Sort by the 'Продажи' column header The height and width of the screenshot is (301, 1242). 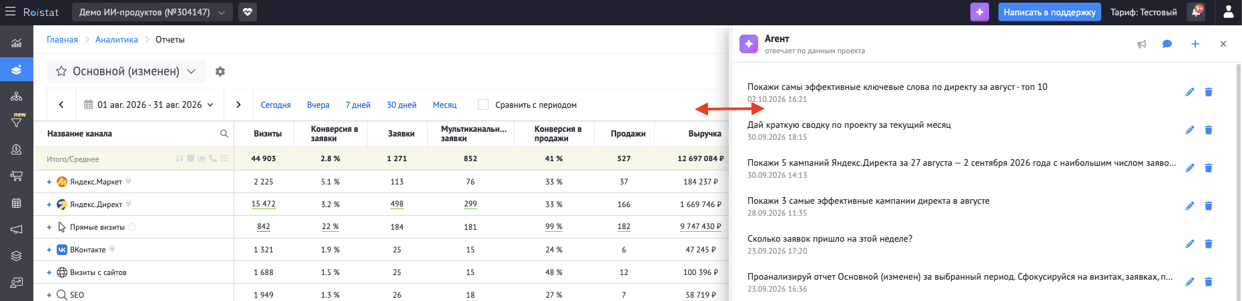[x=628, y=134]
